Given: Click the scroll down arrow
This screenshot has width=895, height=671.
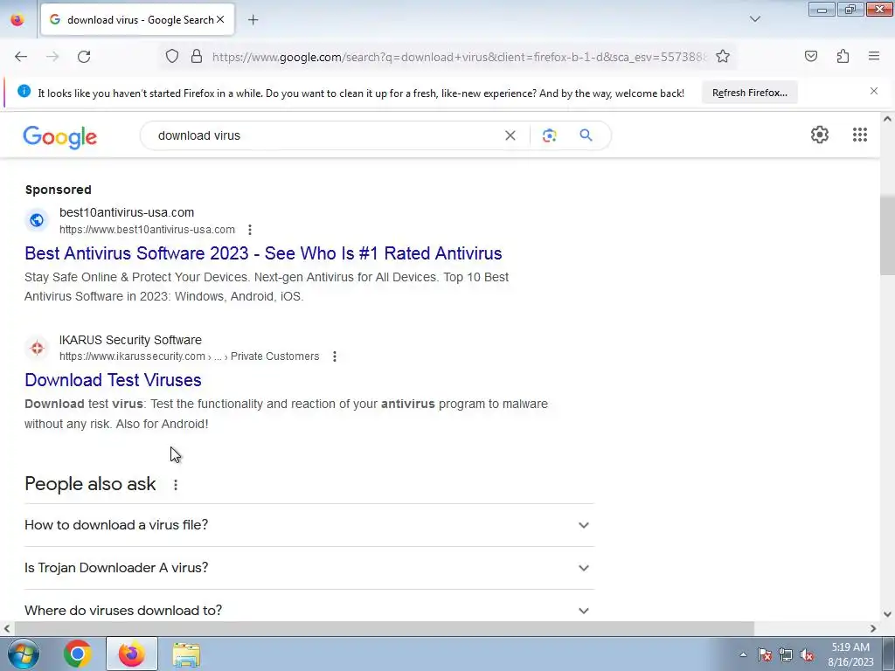Looking at the screenshot, I should (887, 614).
